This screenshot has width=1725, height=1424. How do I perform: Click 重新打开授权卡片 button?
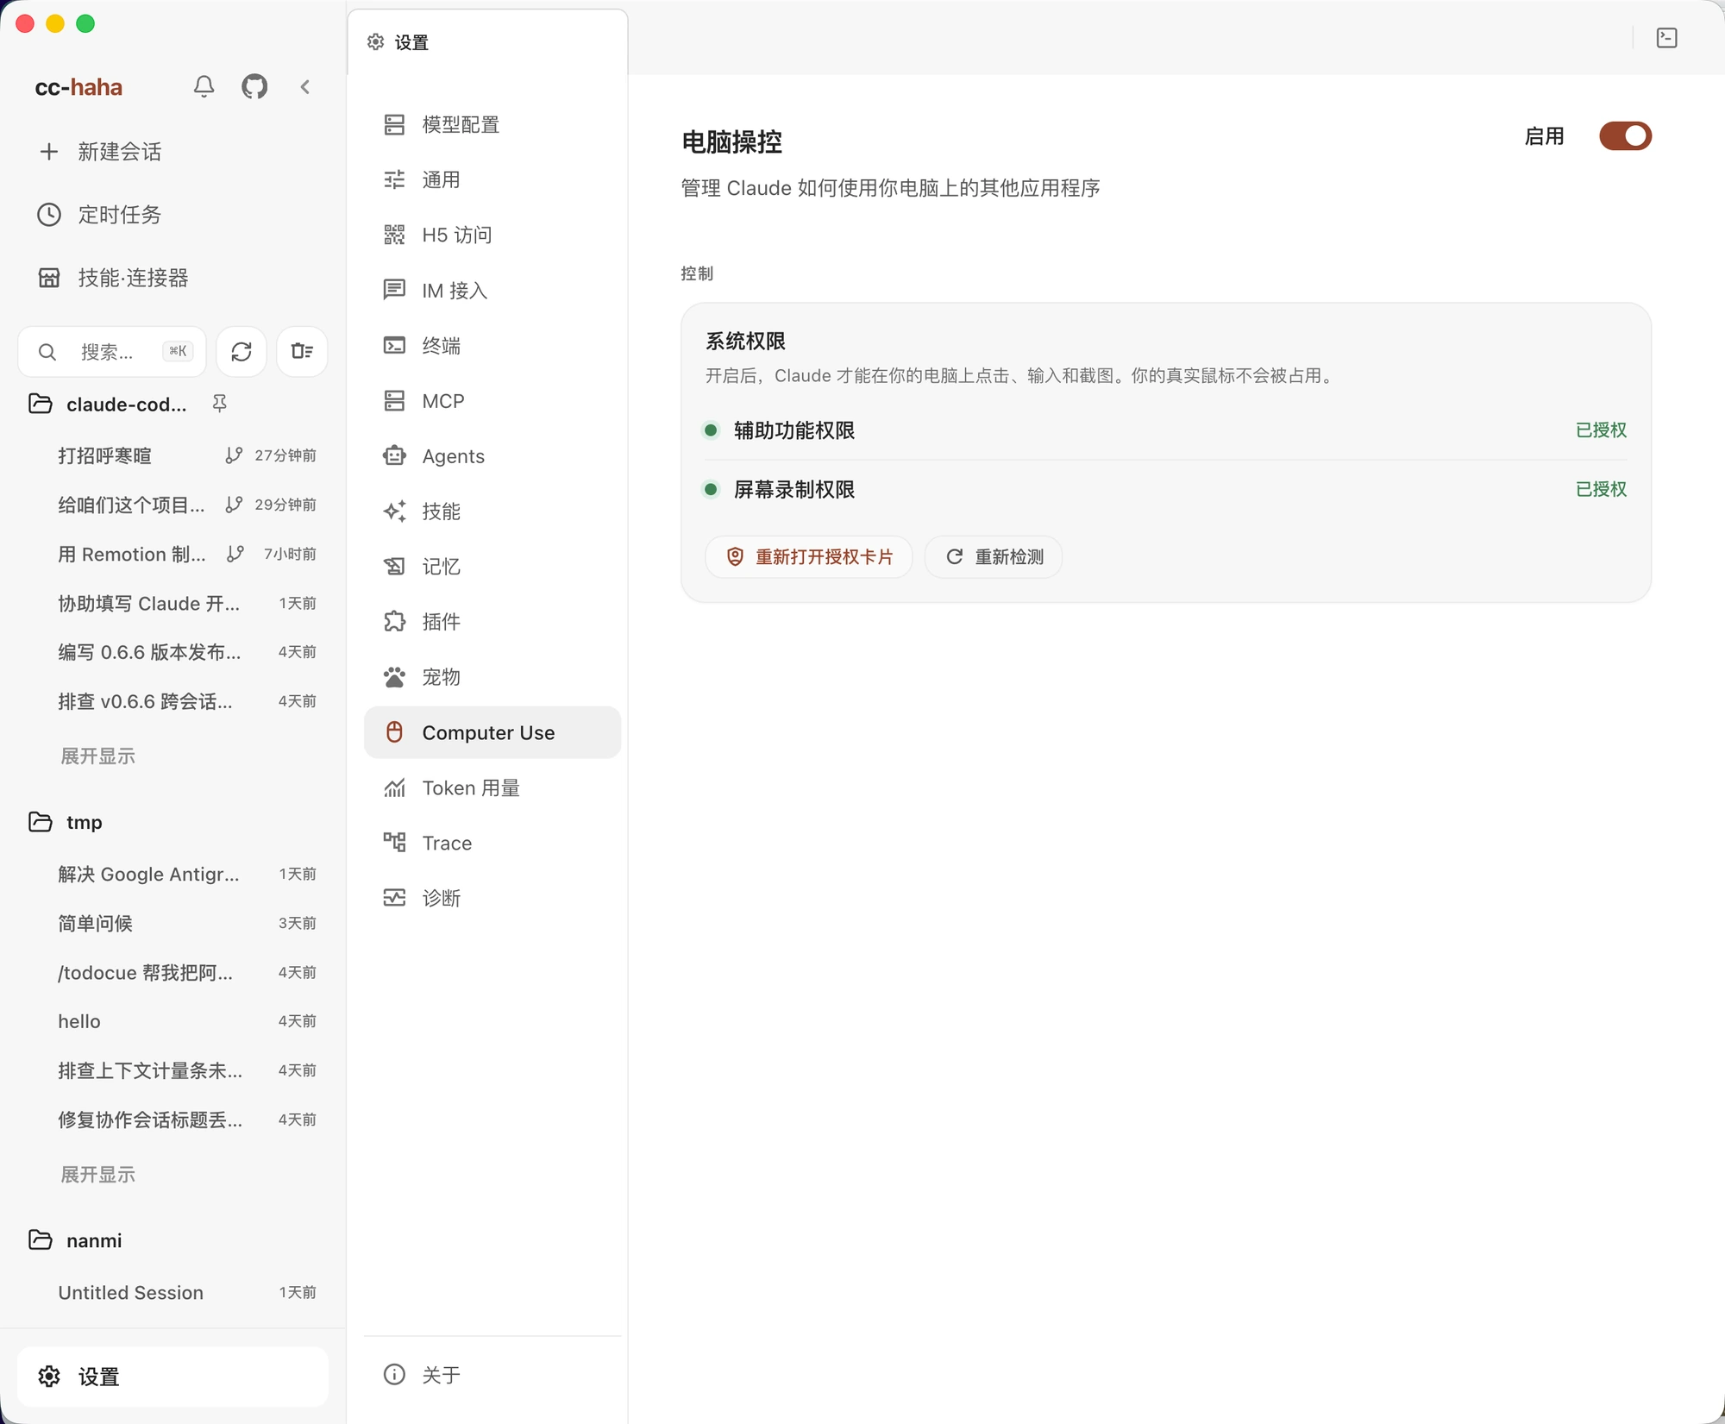809,557
